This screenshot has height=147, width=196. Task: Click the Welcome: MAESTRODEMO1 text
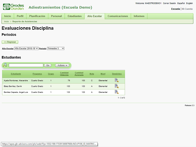tap(148, 3)
